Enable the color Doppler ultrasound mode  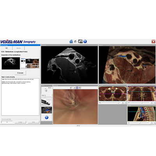[x=46, y=110]
